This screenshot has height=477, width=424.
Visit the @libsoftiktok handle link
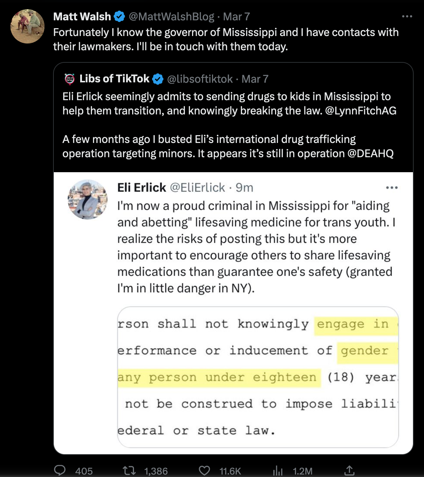coord(200,79)
